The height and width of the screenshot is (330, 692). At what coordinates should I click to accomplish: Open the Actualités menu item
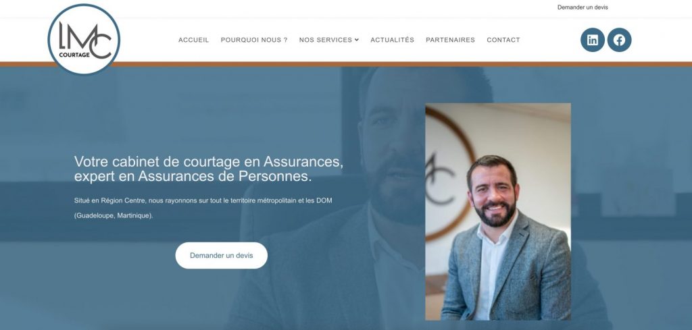pyautogui.click(x=393, y=40)
